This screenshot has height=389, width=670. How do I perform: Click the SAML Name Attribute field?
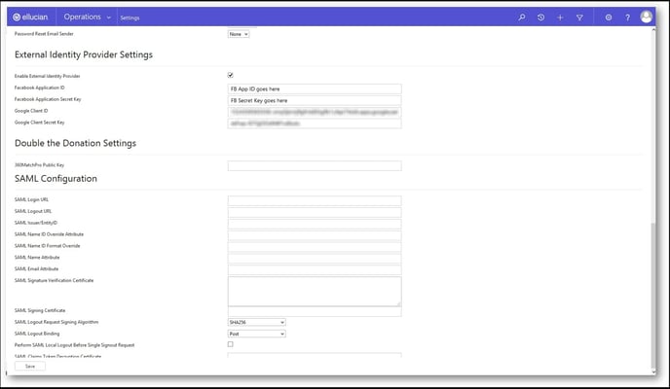click(315, 258)
